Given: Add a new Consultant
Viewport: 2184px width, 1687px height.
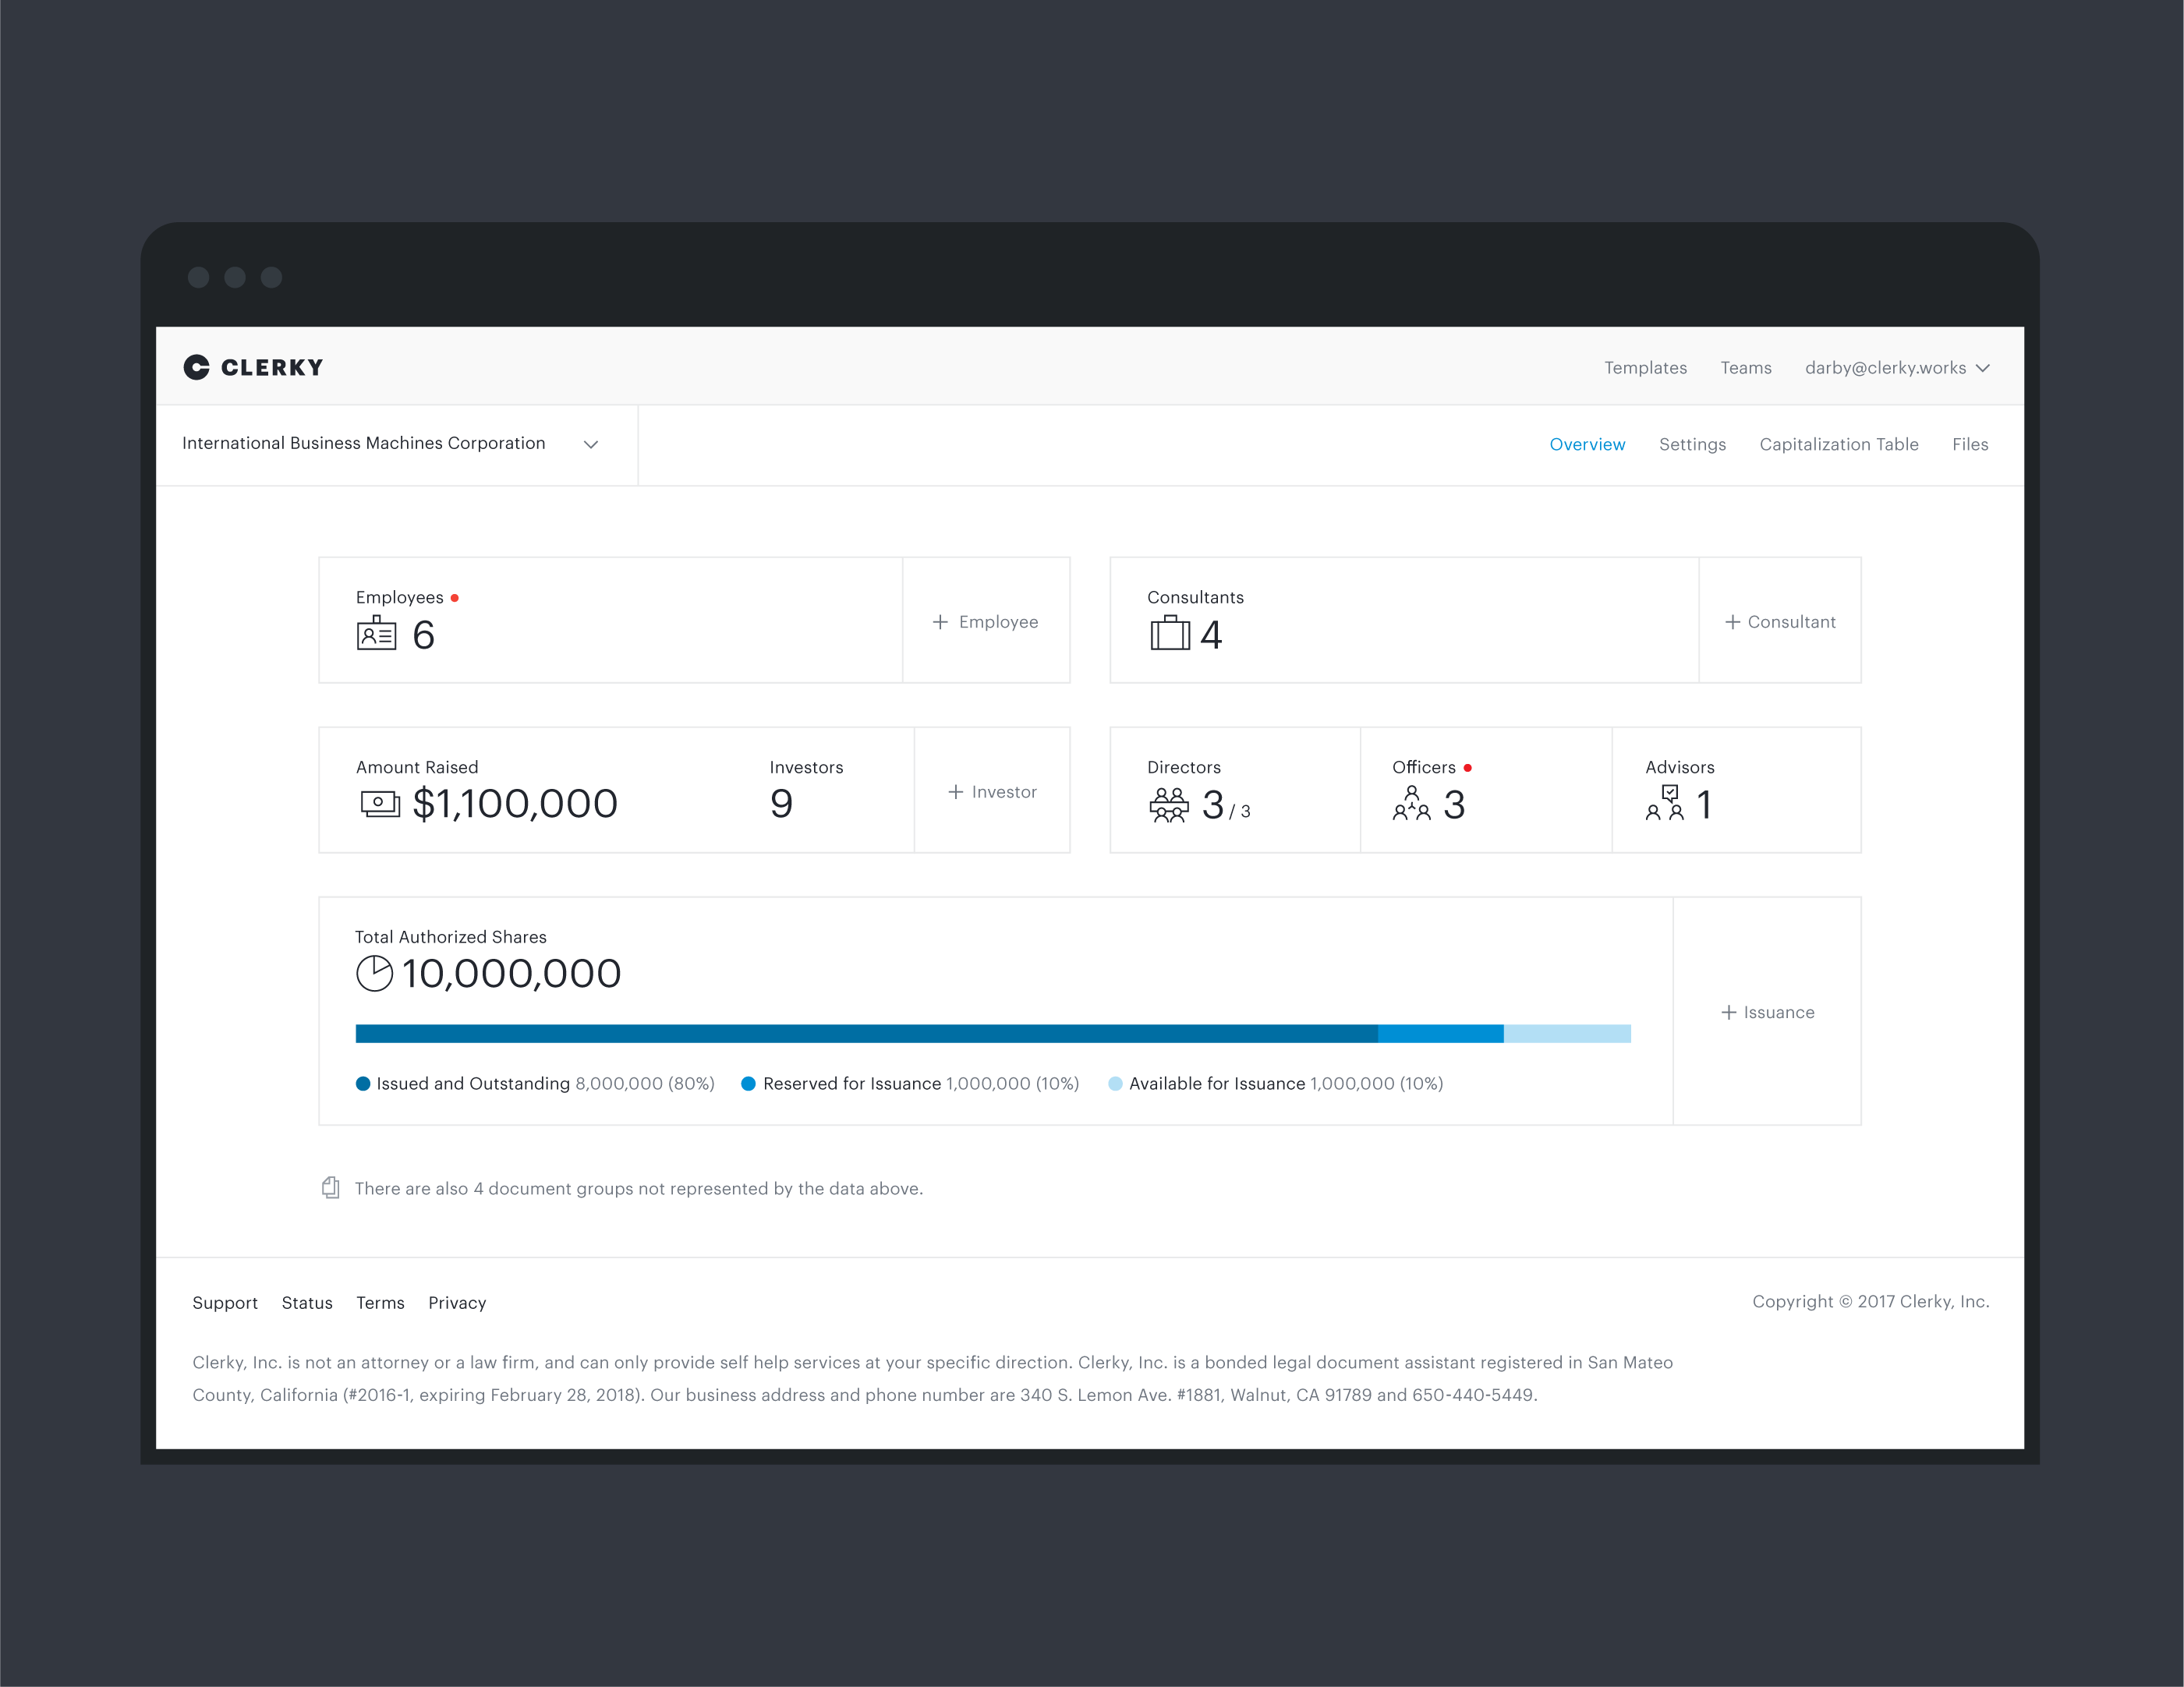Looking at the screenshot, I should [1780, 622].
